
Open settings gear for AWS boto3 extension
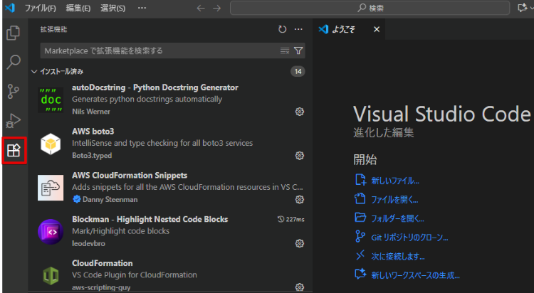(x=300, y=156)
